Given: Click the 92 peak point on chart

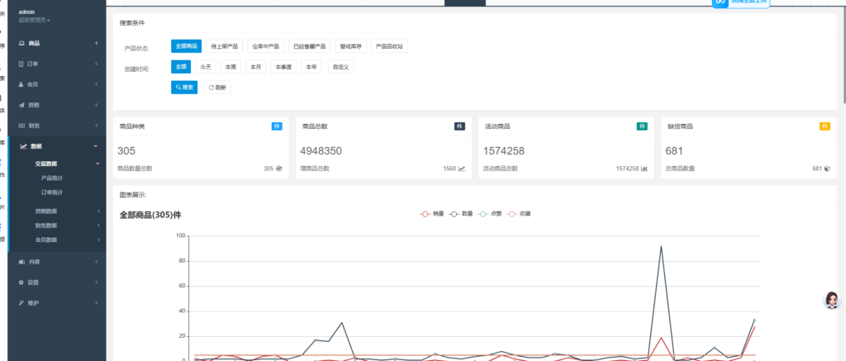Looking at the screenshot, I should coord(661,246).
